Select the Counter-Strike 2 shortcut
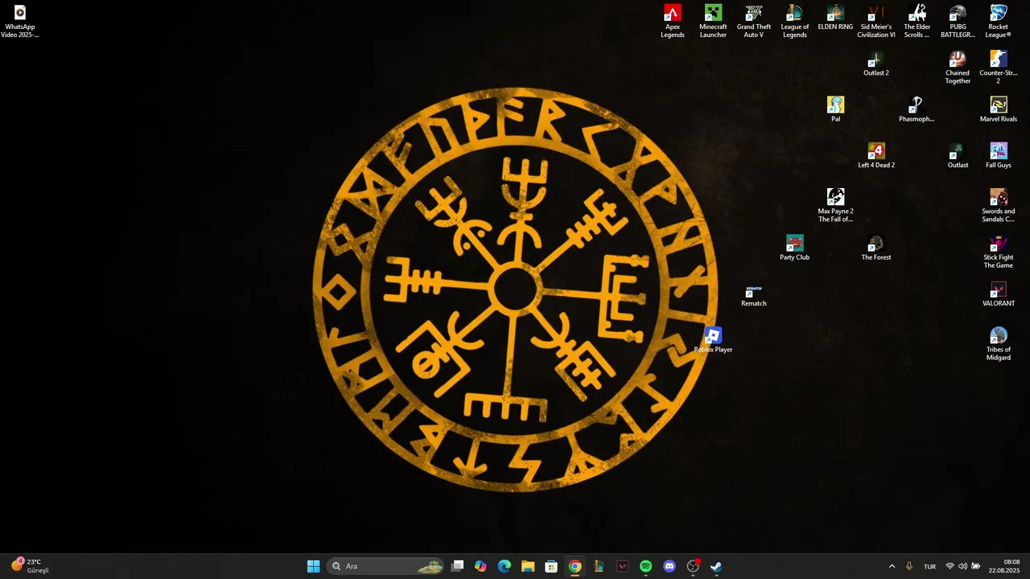This screenshot has height=579, width=1030. tap(999, 68)
